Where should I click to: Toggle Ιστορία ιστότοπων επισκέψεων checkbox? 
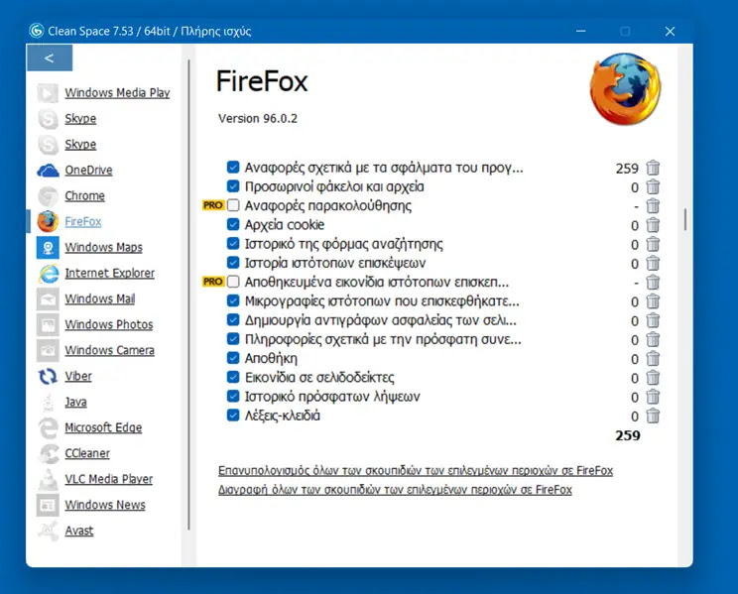tap(233, 263)
